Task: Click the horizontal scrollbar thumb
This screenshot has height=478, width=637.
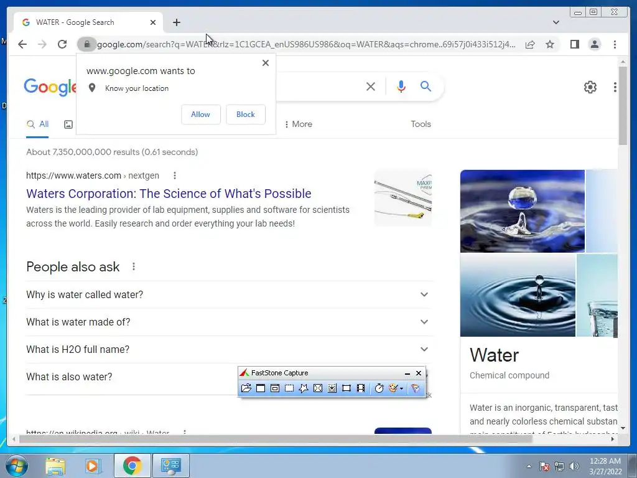Action: 276,439
